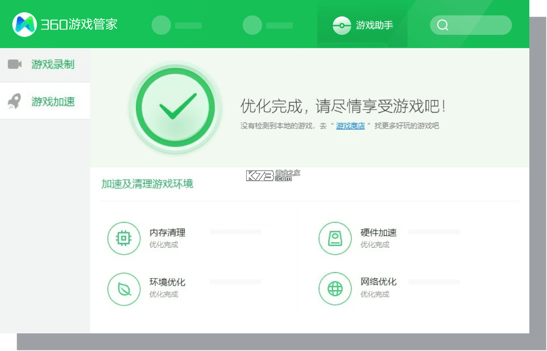Viewport: 547px width, 351px height.
Task: Click the 内存清理 chip icon
Action: pos(124,239)
